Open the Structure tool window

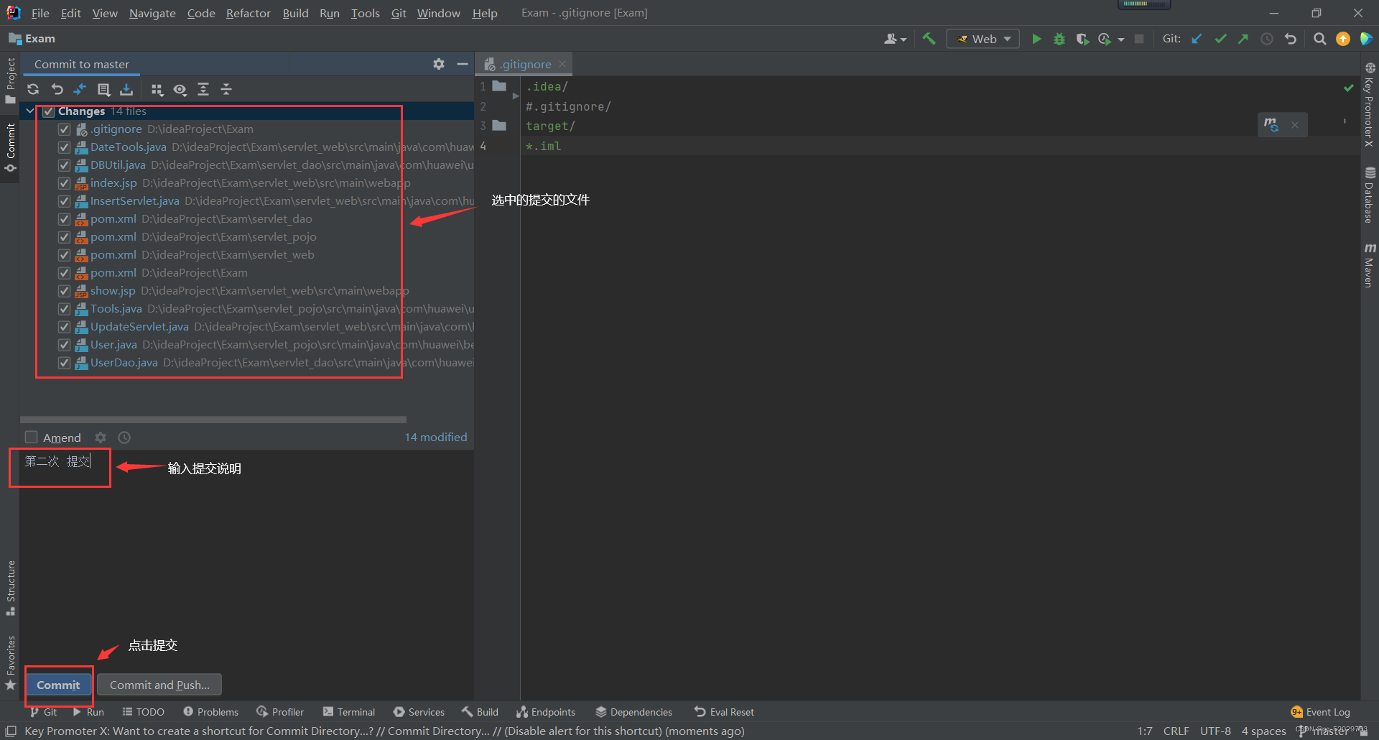tap(11, 588)
